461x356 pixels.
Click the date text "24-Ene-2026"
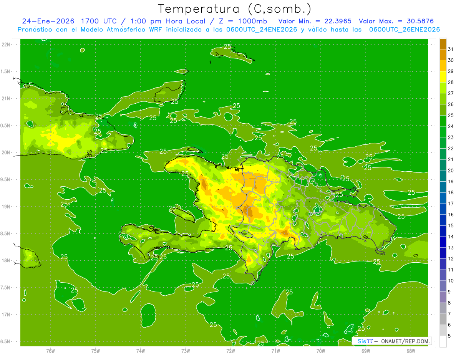coord(48,21)
